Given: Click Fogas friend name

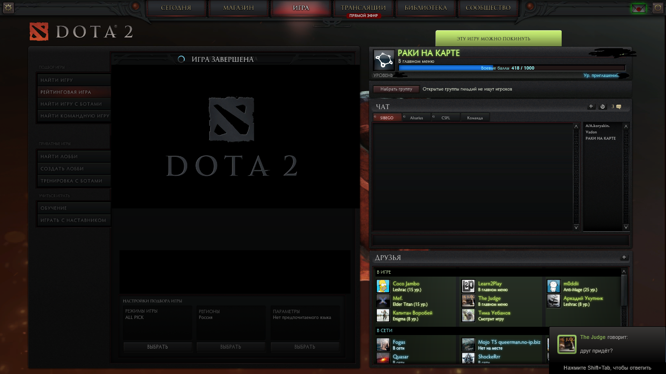Looking at the screenshot, I should point(399,342).
